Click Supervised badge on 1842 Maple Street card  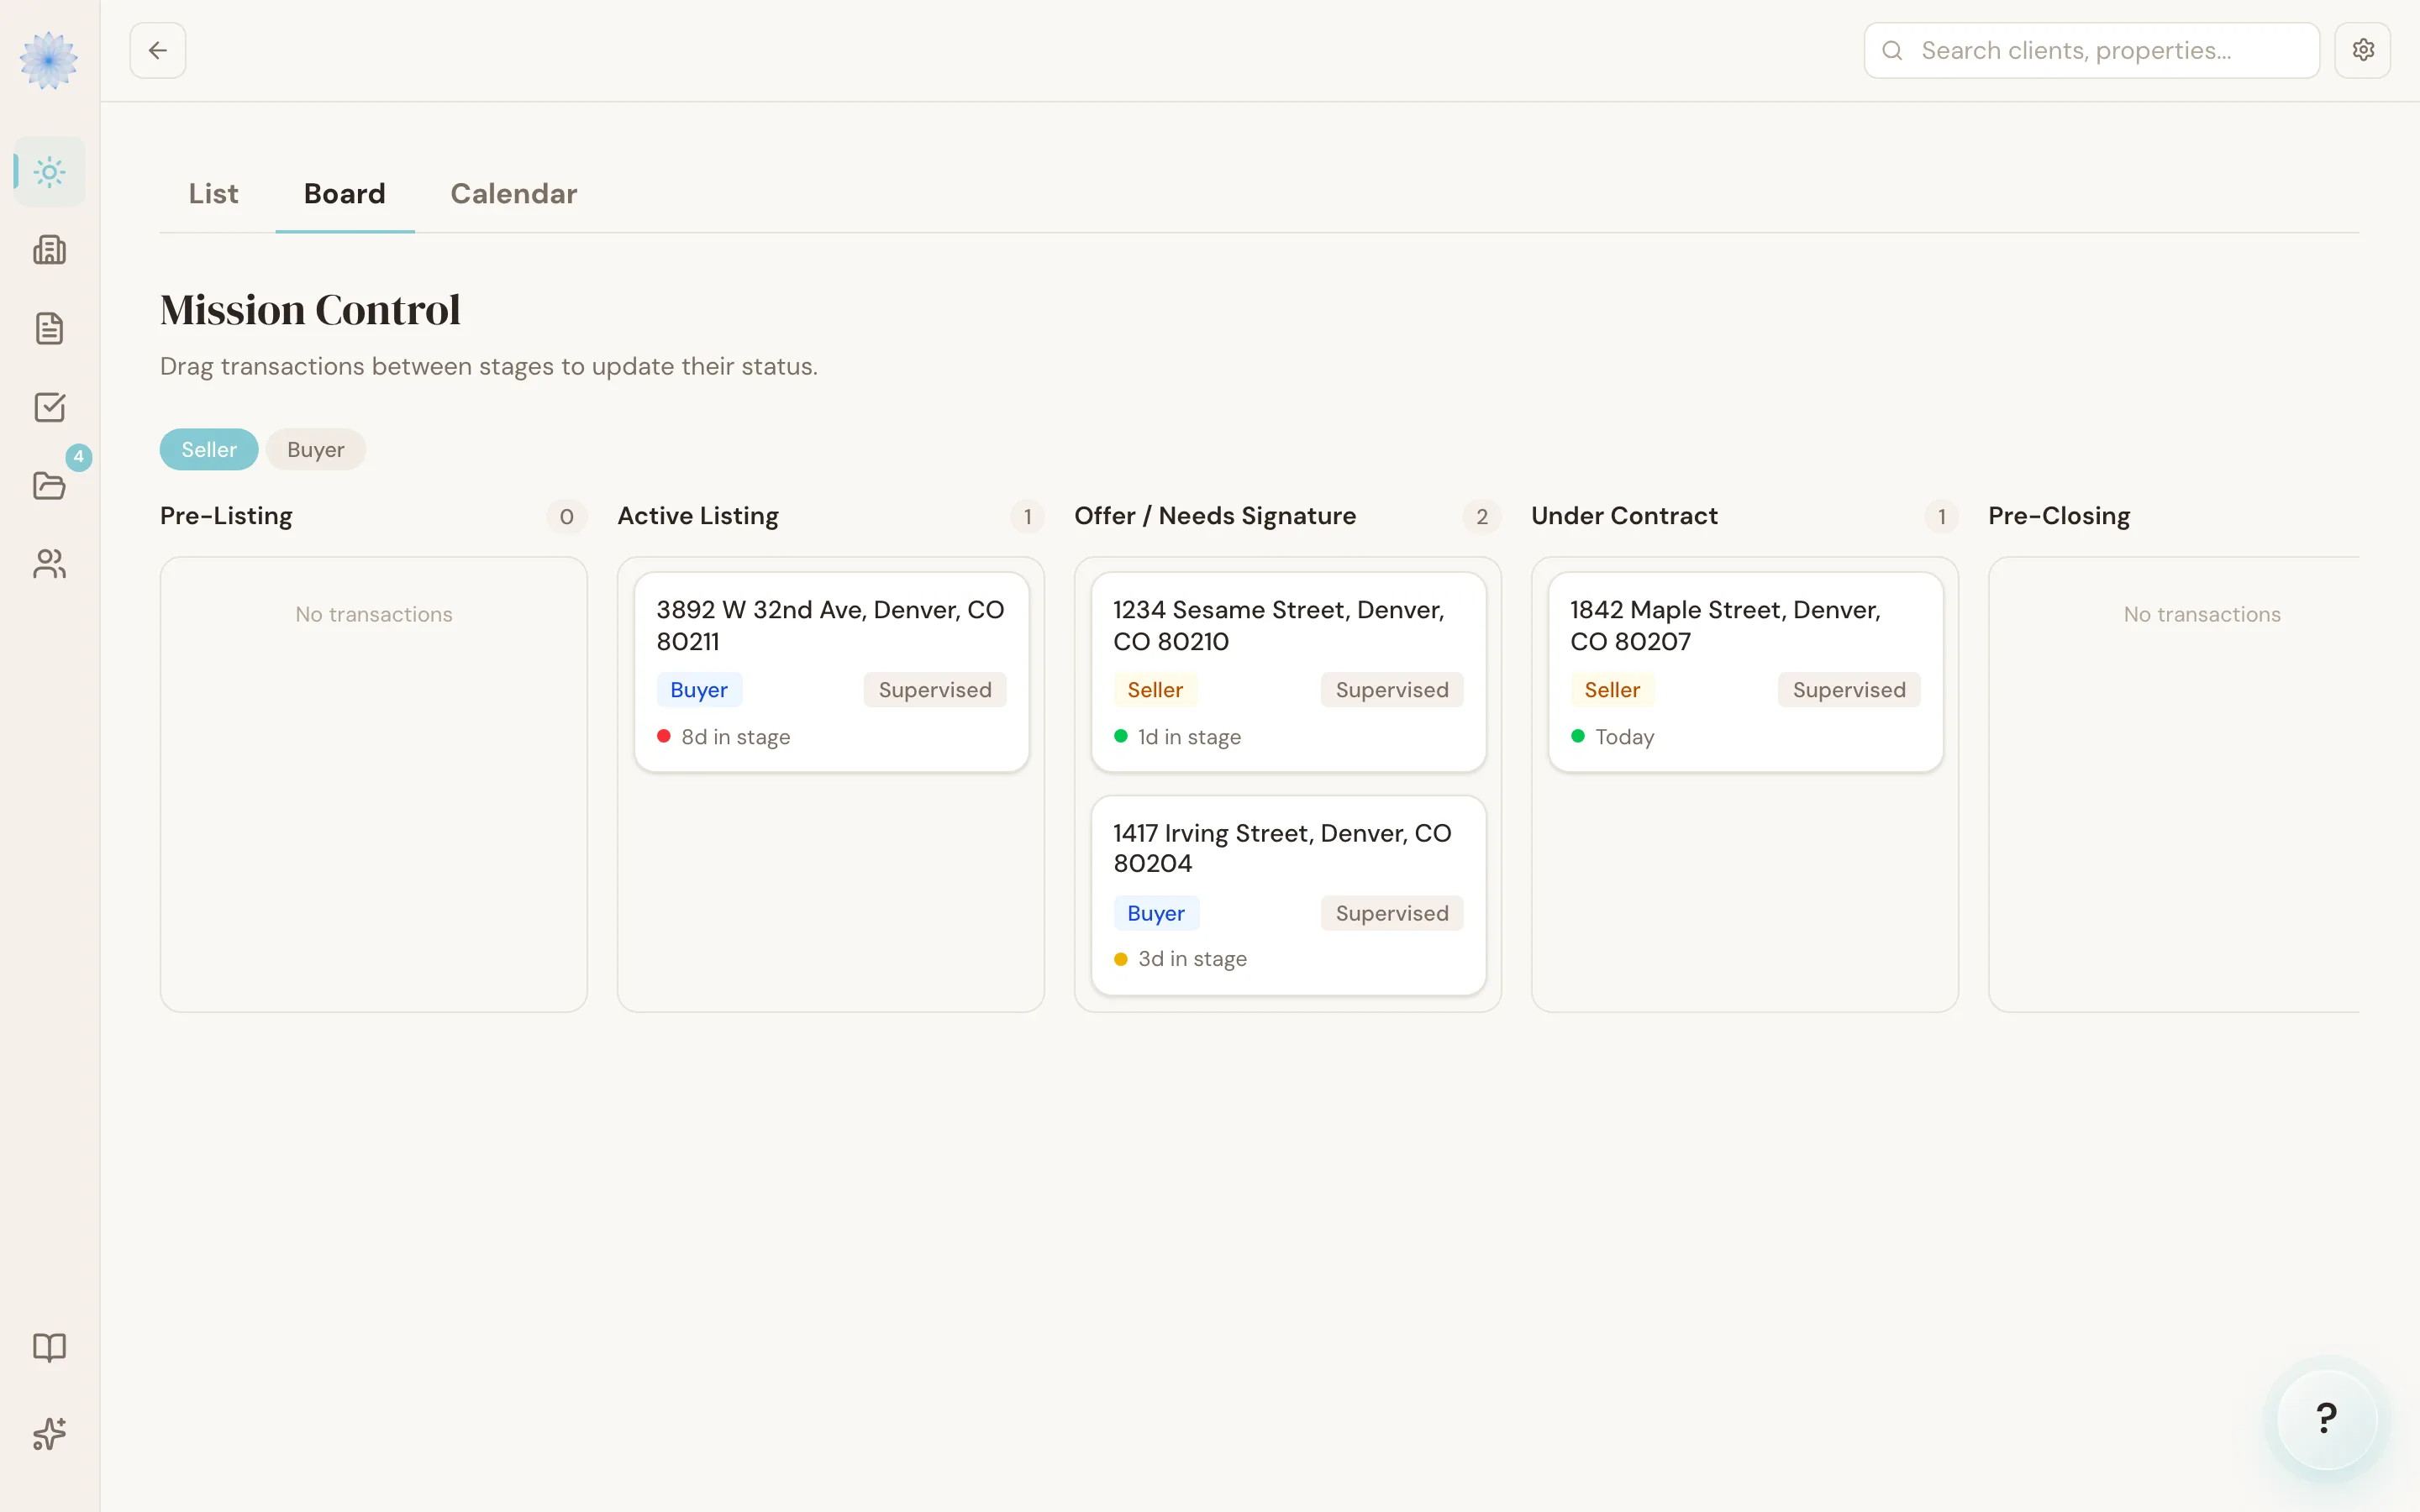point(1849,690)
